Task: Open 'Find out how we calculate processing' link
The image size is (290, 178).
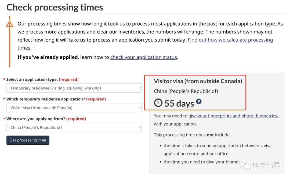Action: 230,40
